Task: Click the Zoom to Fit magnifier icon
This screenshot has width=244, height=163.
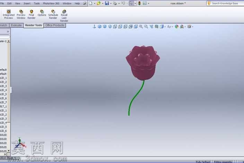Action: tap(141, 26)
